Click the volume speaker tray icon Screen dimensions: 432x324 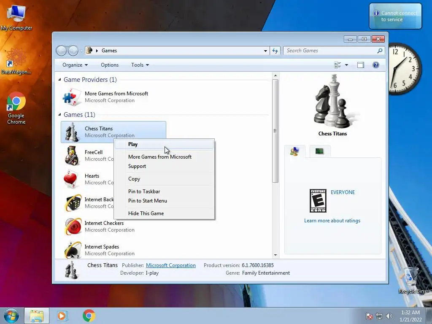[389, 316]
